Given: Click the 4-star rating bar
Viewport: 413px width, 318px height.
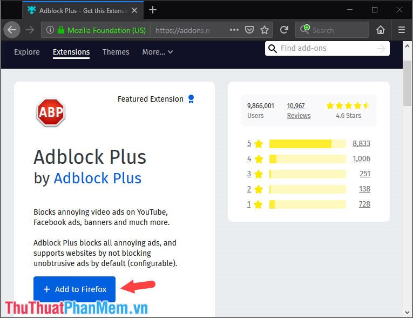Looking at the screenshot, I should 307,159.
